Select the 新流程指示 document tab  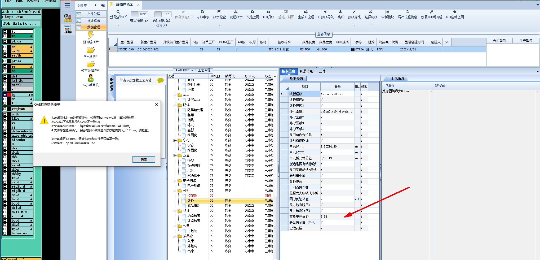(x=124, y=5)
